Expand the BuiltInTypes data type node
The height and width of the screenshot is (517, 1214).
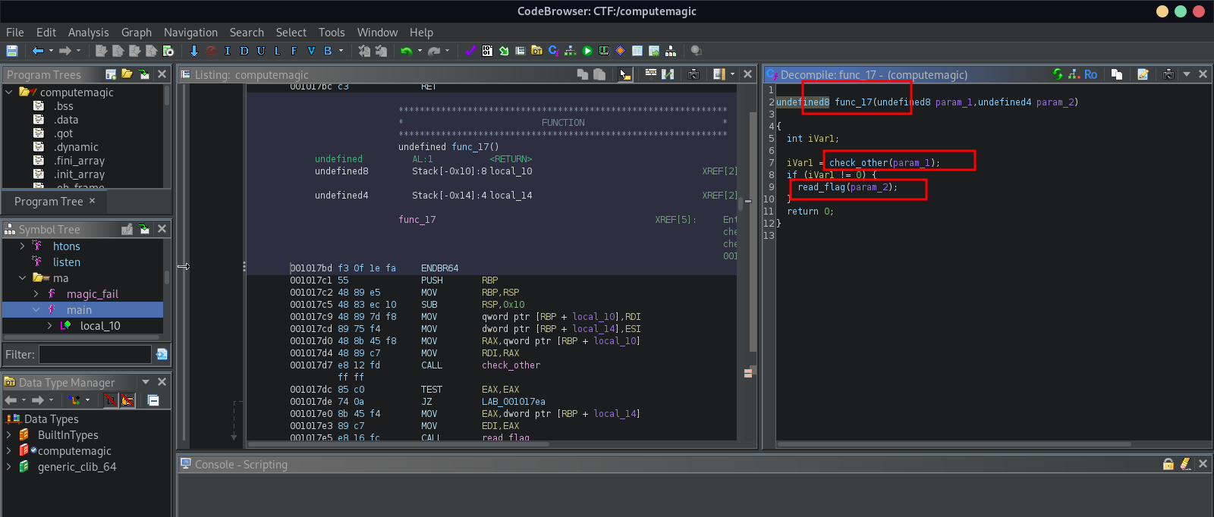9,435
